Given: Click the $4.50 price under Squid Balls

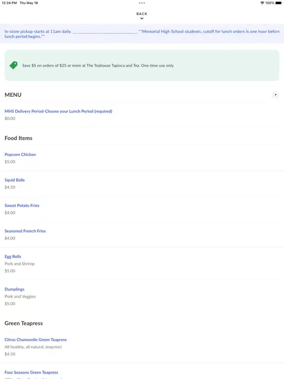Looking at the screenshot, I should coord(10,187).
